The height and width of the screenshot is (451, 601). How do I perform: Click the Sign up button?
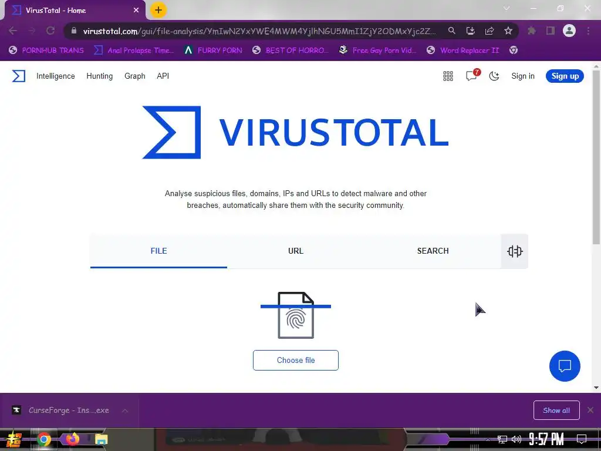point(565,76)
